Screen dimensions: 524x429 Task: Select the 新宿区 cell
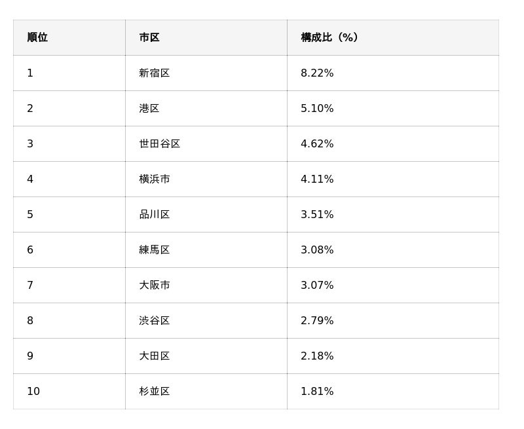coord(155,73)
